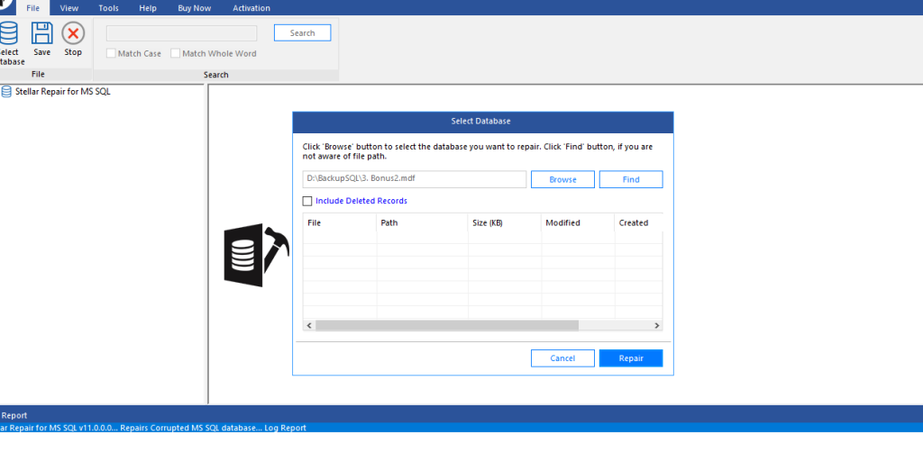The height and width of the screenshot is (471, 923).
Task: Click the Log Report status text
Action: click(285, 428)
